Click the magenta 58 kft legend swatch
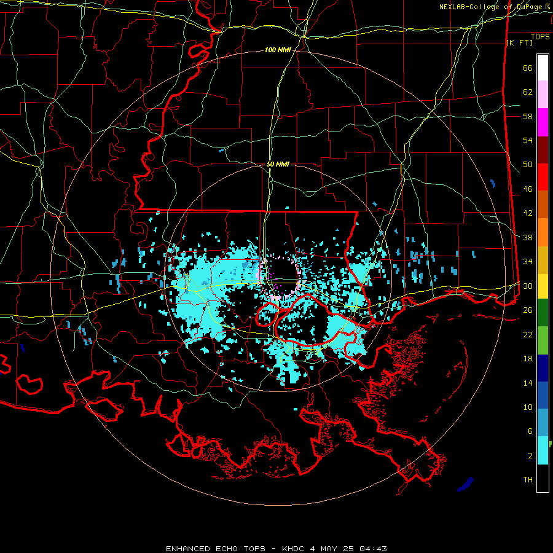553x553 pixels. (x=543, y=122)
